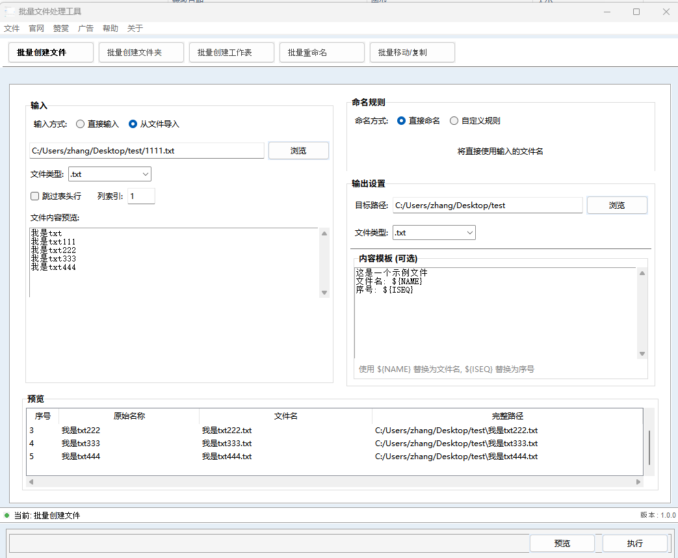Click up arrow in 文件内容预览 scrollbar
This screenshot has height=558, width=678.
(x=324, y=233)
